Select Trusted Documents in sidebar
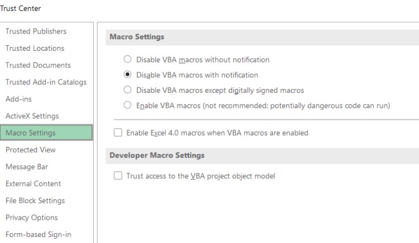The image size is (419, 243). pyautogui.click(x=38, y=65)
